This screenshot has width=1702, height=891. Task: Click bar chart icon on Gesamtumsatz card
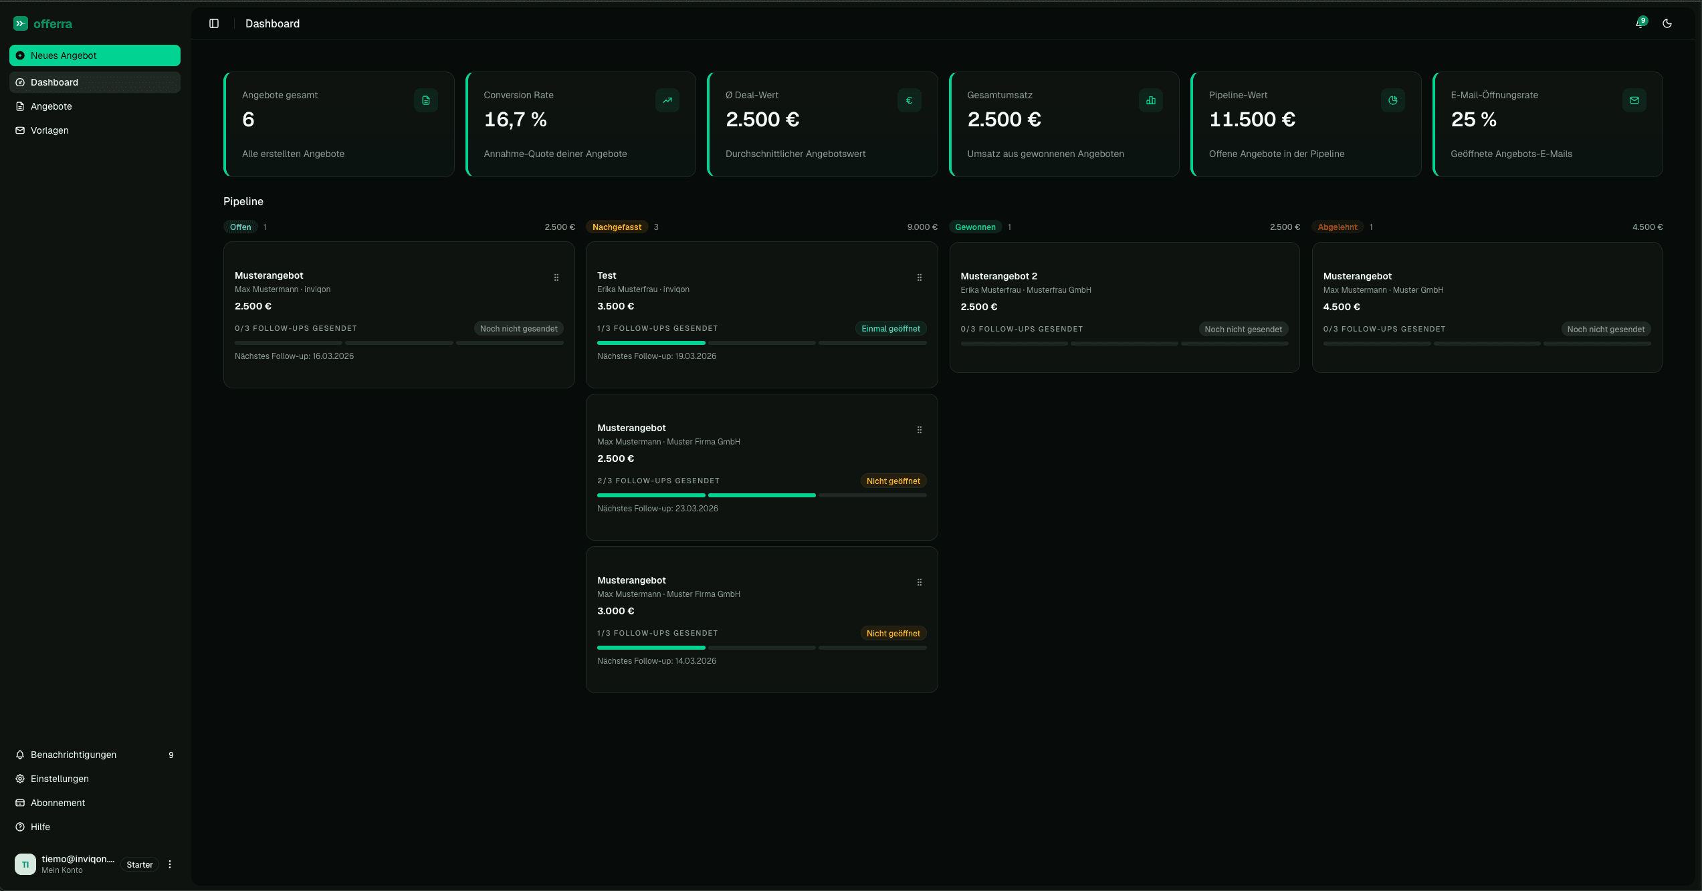coord(1151,100)
